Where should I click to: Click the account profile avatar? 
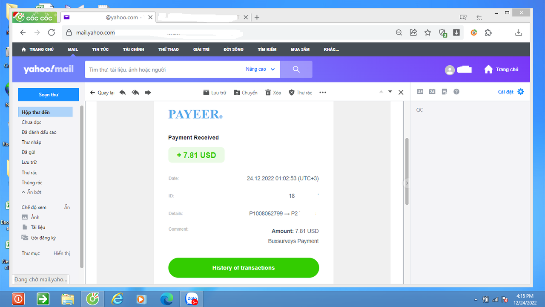(x=450, y=70)
